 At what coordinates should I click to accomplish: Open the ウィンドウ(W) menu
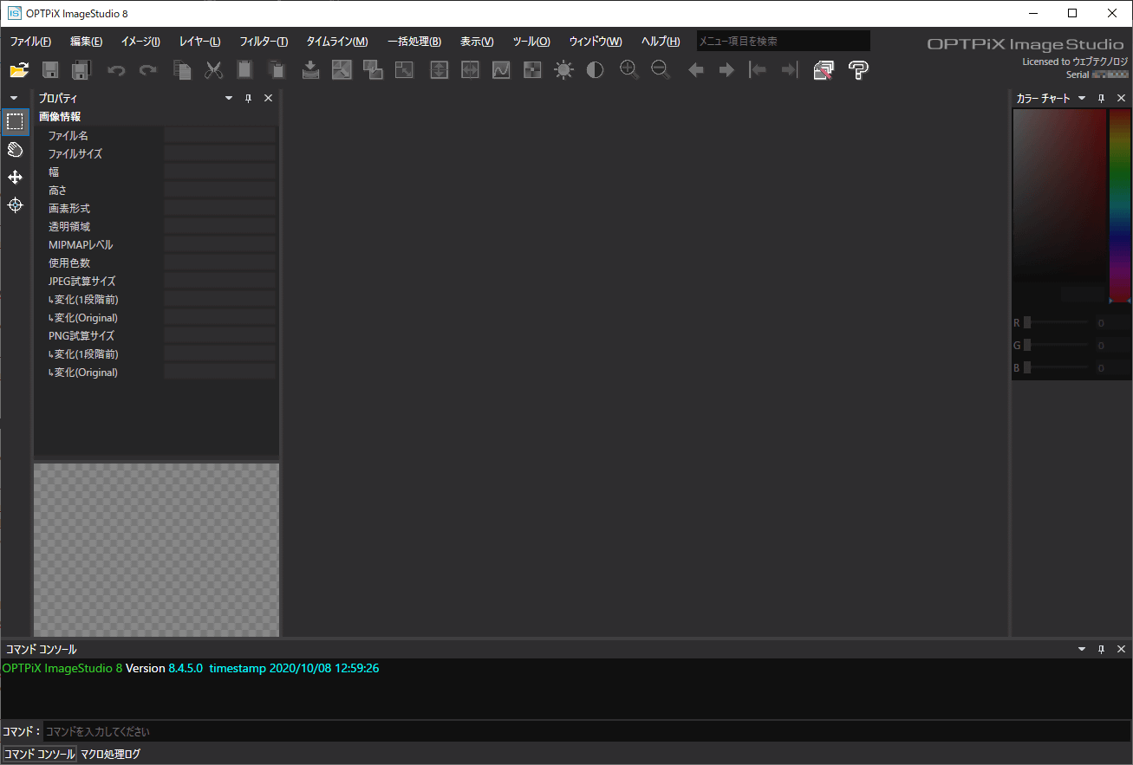point(596,42)
